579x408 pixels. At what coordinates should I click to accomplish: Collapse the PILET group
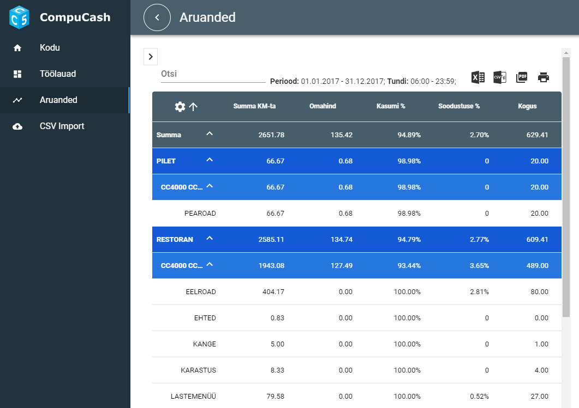click(x=210, y=160)
